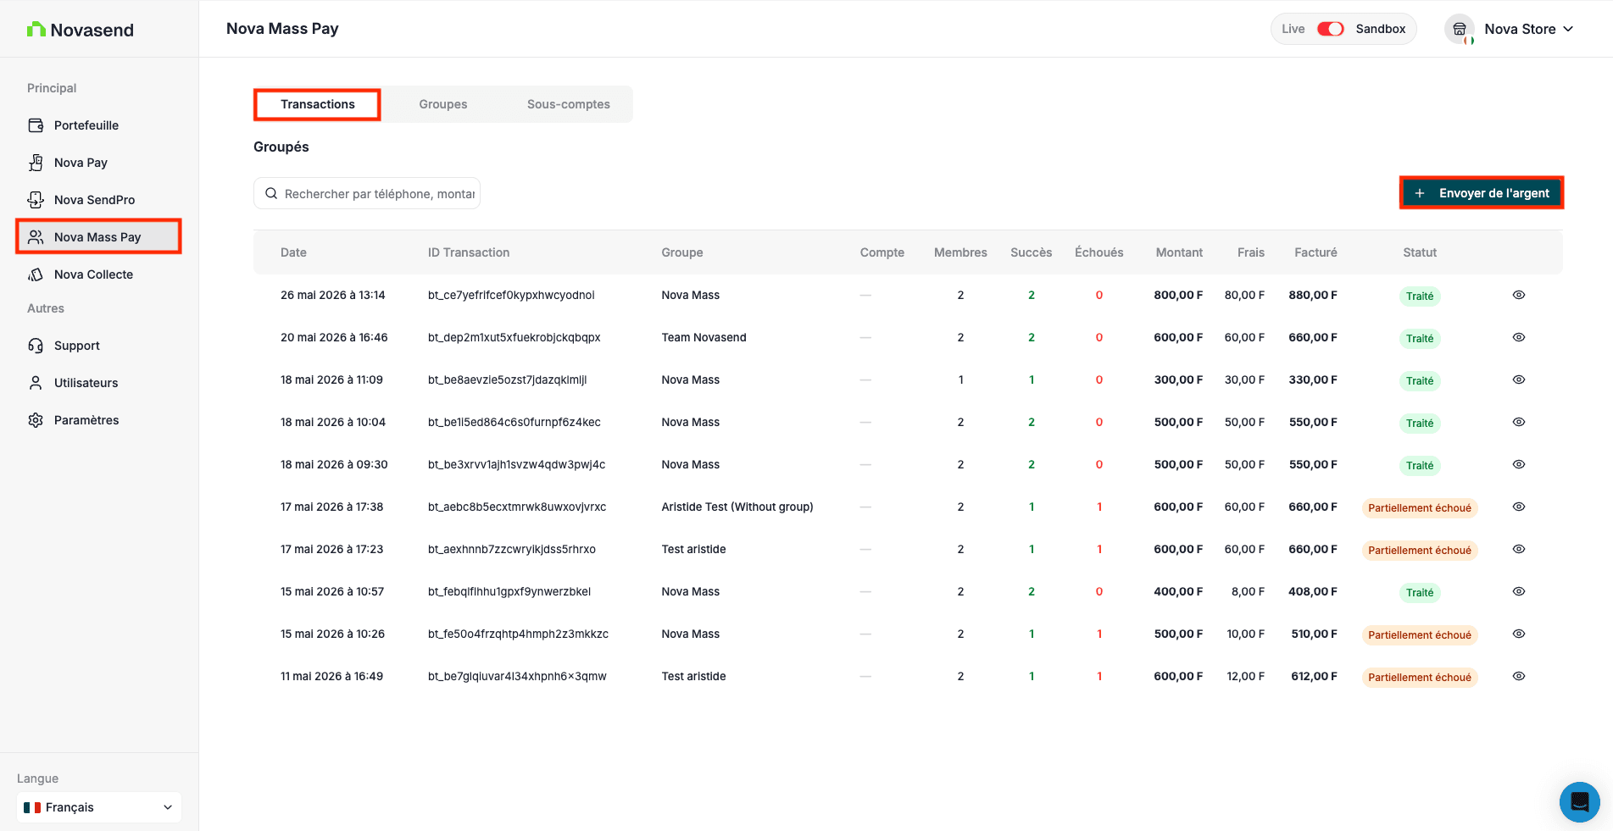Open Nova Mass Pay menu item
The image size is (1613, 831).
tap(98, 237)
